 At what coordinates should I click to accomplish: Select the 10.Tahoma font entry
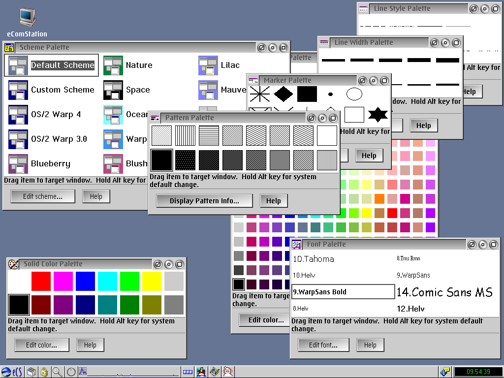(314, 259)
